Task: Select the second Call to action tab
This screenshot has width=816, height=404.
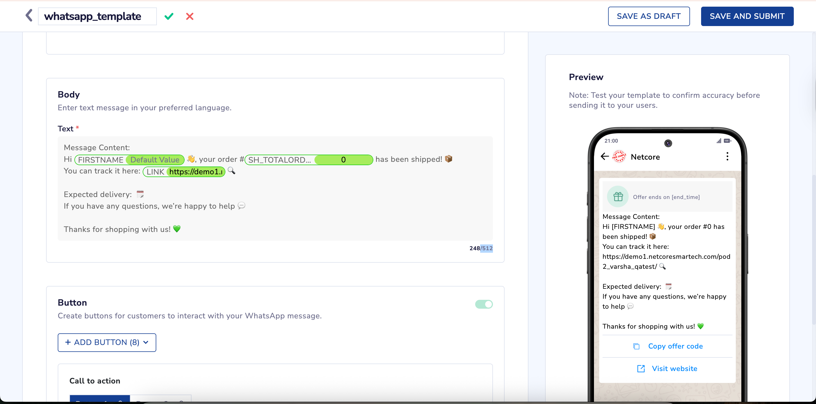Action: tap(160, 399)
